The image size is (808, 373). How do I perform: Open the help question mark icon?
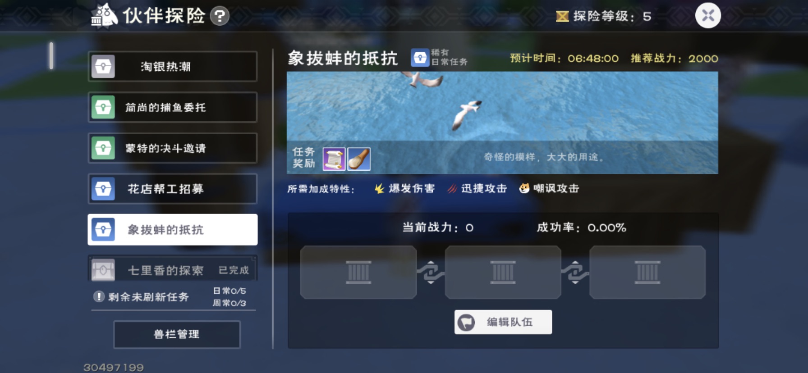click(x=220, y=17)
